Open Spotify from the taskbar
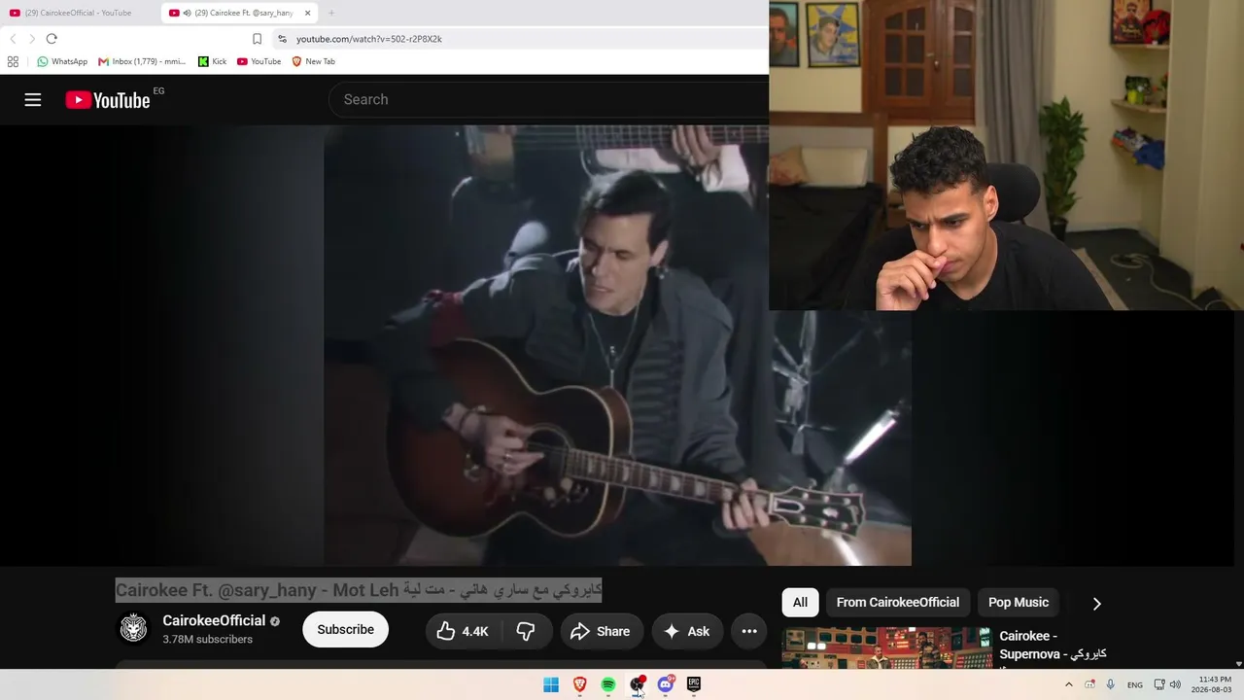Viewport: 1244px width, 700px height. [x=608, y=684]
